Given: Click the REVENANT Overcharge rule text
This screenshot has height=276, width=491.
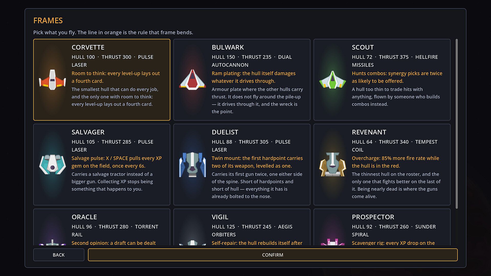Looking at the screenshot, I should pyautogui.click(x=395, y=162).
